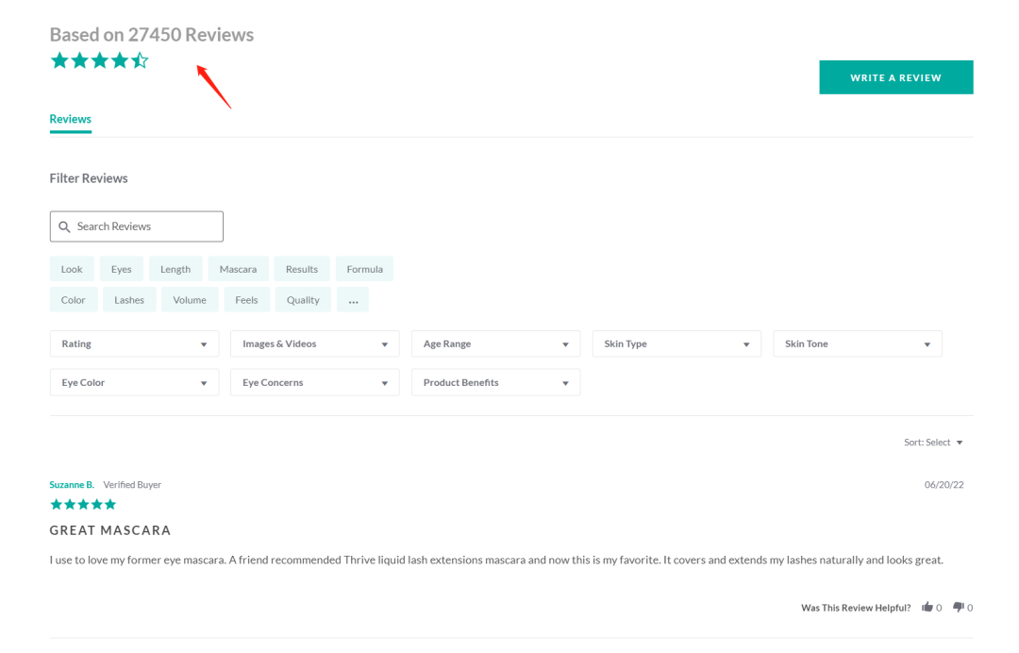Open the Skin Tone dropdown

[x=858, y=343]
